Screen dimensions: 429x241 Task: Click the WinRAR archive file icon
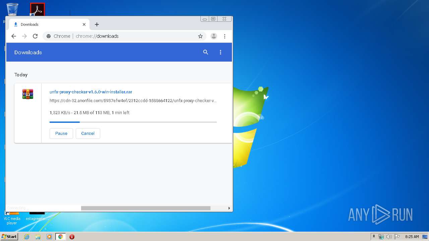[28, 94]
